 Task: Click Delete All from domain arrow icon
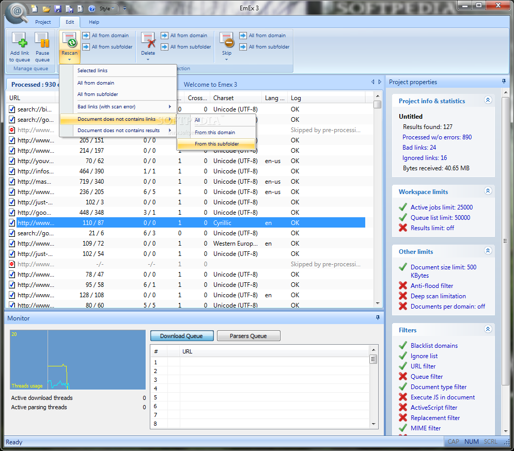click(x=165, y=36)
